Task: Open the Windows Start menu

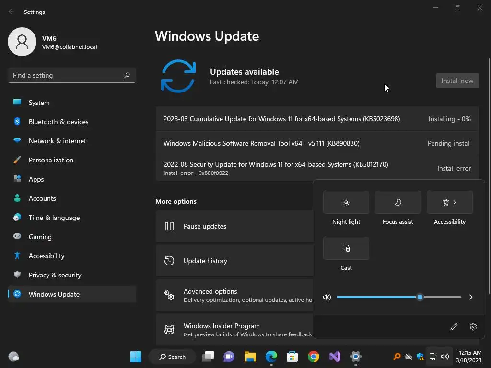Action: (x=136, y=356)
